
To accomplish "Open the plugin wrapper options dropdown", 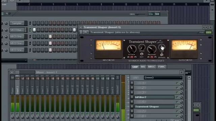I will click(81, 32).
